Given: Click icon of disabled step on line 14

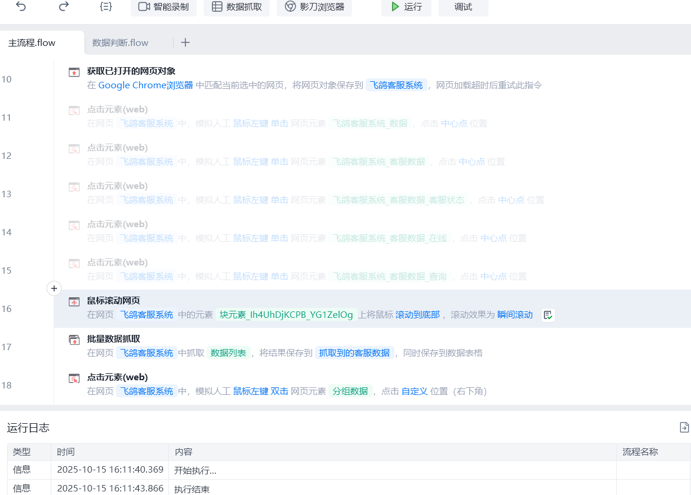Looking at the screenshot, I should tap(74, 225).
